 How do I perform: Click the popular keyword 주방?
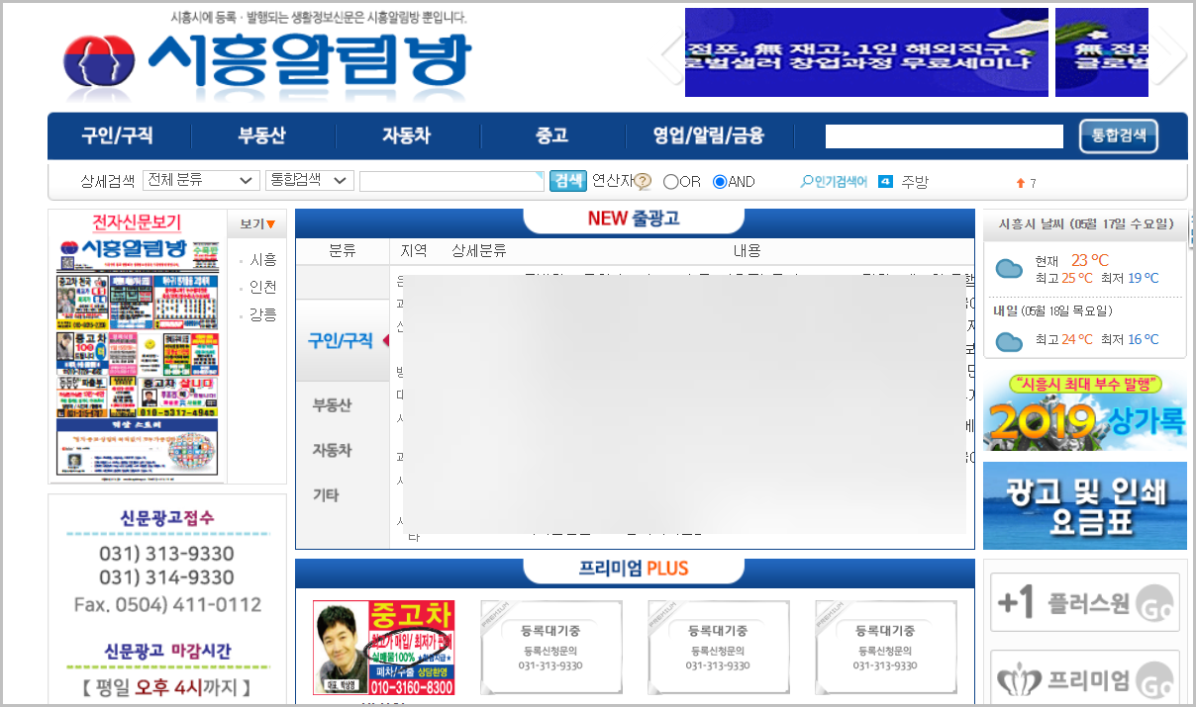click(x=915, y=182)
